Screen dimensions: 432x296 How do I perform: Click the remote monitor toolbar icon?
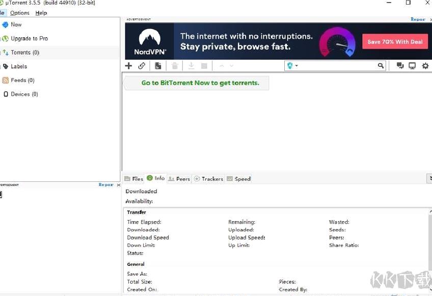click(x=412, y=66)
